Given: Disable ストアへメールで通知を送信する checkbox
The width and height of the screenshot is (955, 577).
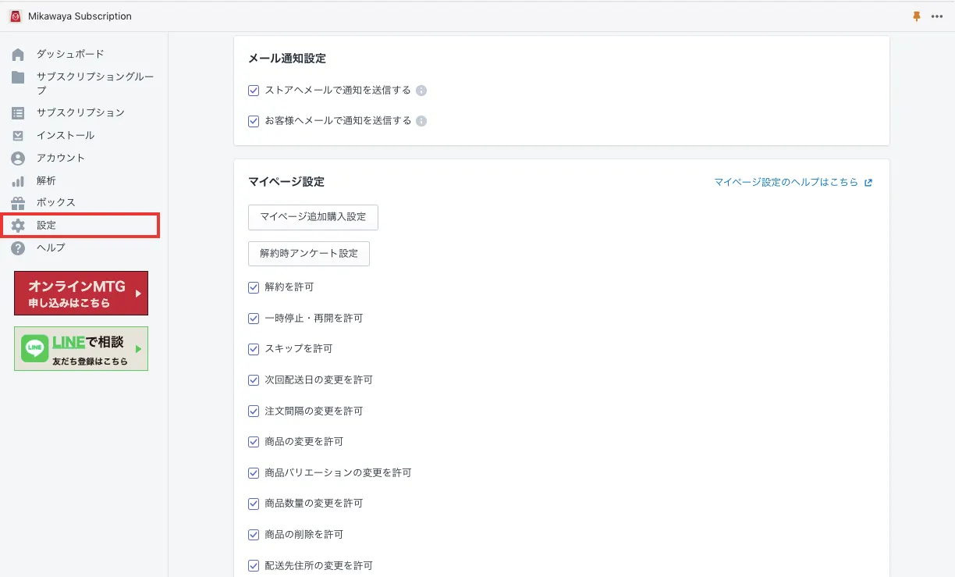Looking at the screenshot, I should click(x=254, y=91).
